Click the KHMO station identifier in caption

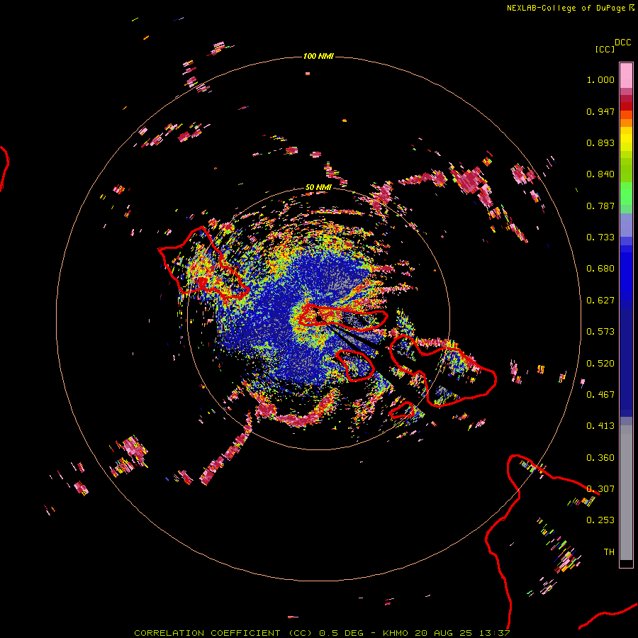395,633
